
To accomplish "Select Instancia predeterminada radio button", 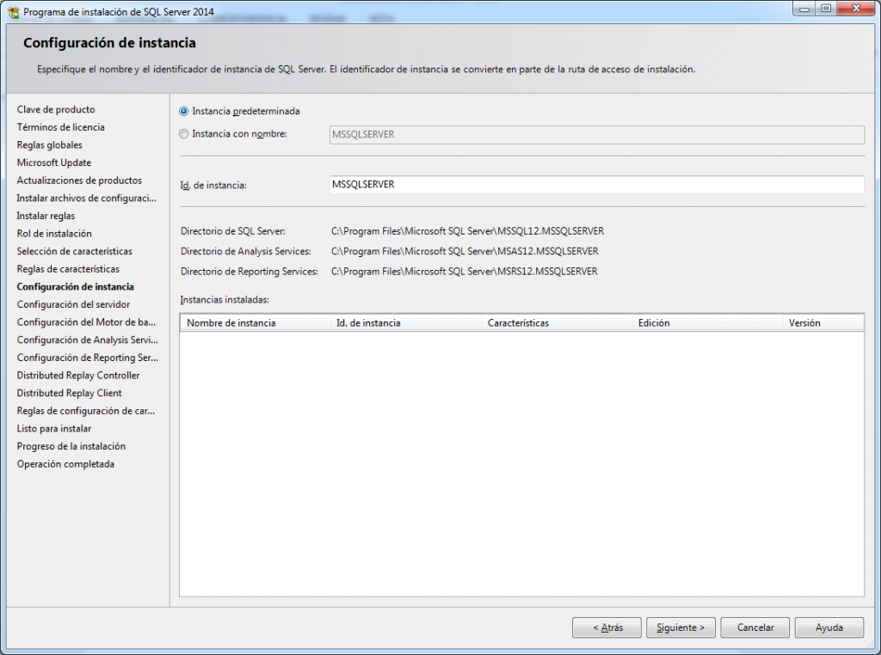I will tap(183, 111).
